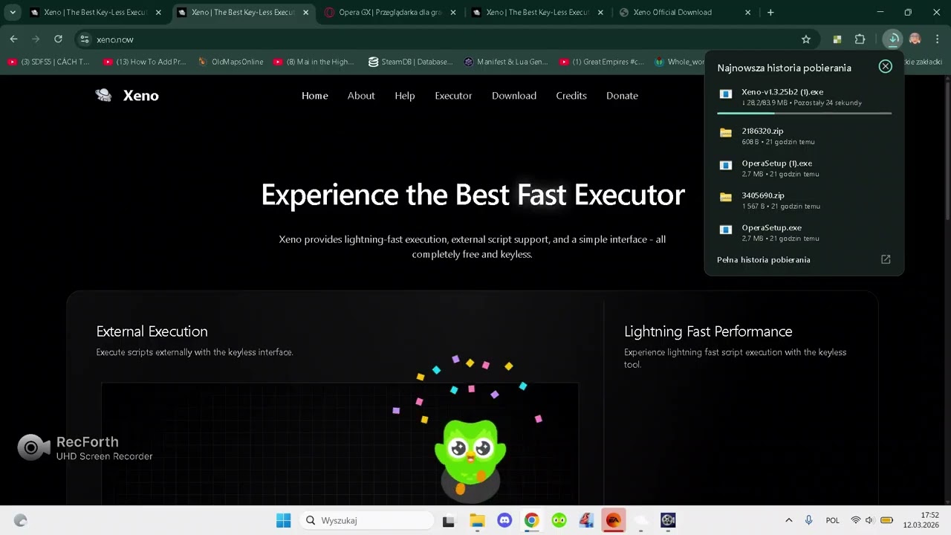Click the browser forward arrow
This screenshot has width=951, height=535.
coord(36,39)
